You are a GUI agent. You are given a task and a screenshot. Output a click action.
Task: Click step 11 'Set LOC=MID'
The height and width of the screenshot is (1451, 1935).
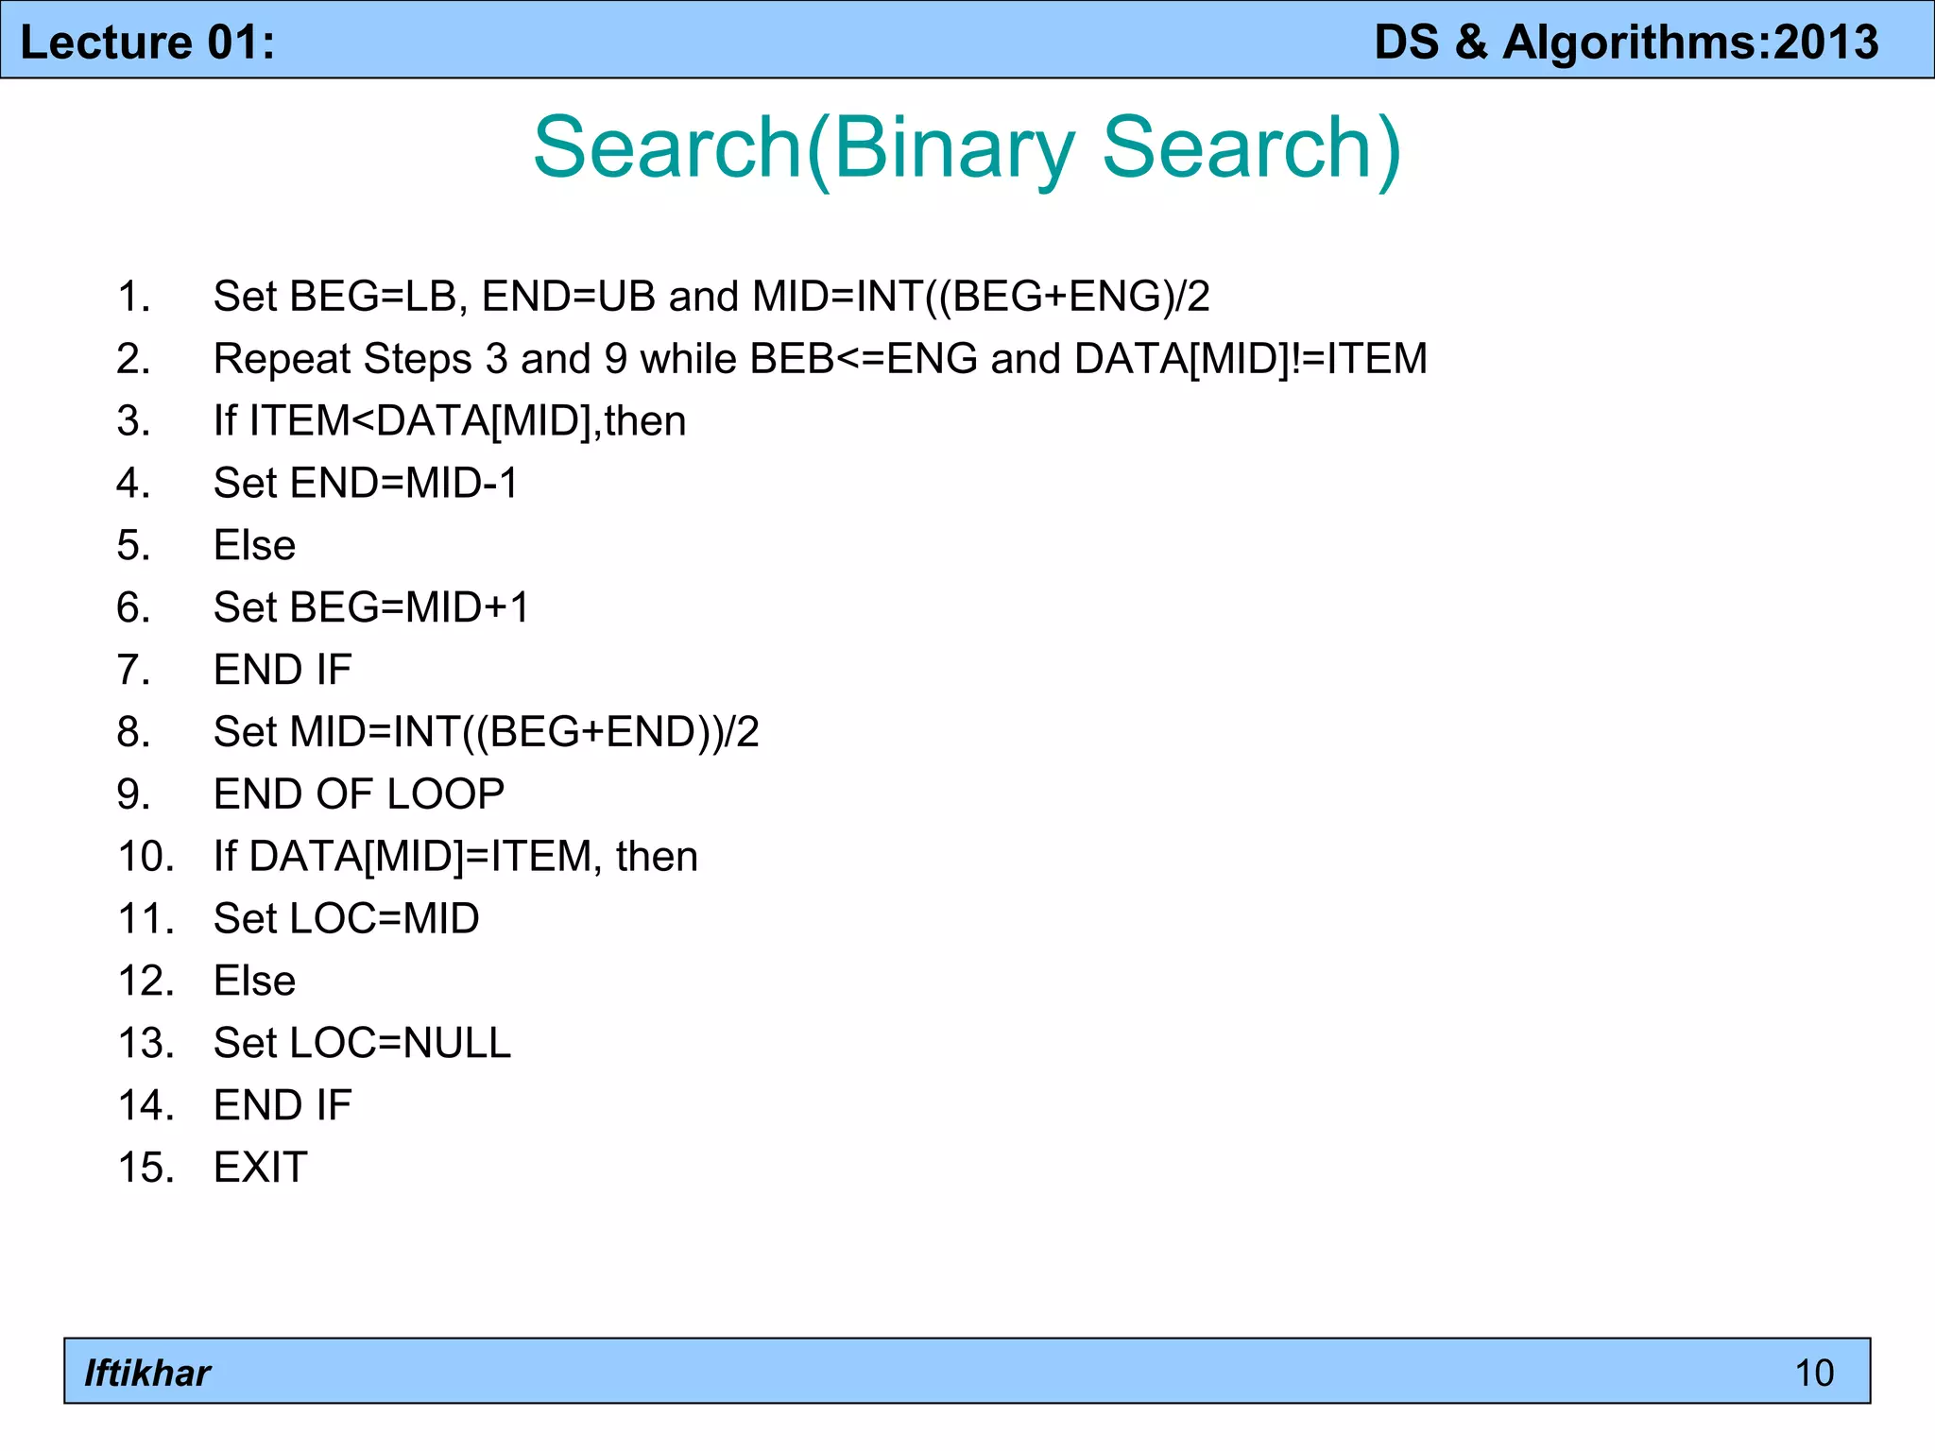click(346, 918)
